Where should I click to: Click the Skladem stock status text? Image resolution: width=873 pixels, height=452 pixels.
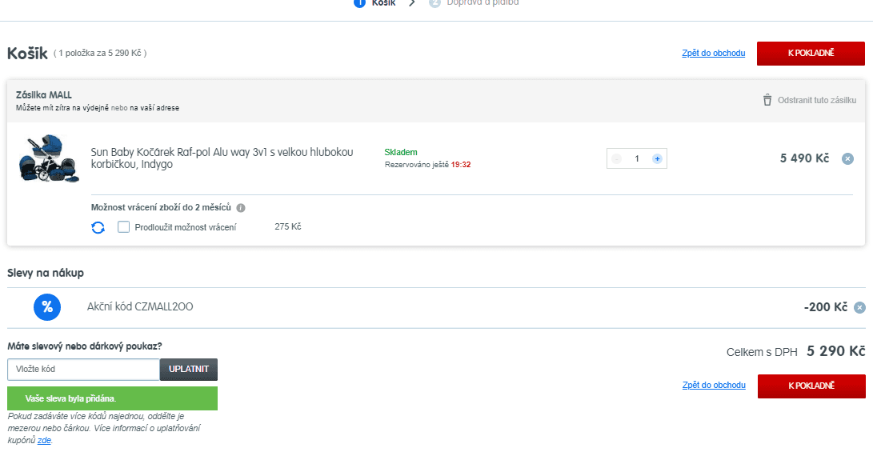(401, 153)
